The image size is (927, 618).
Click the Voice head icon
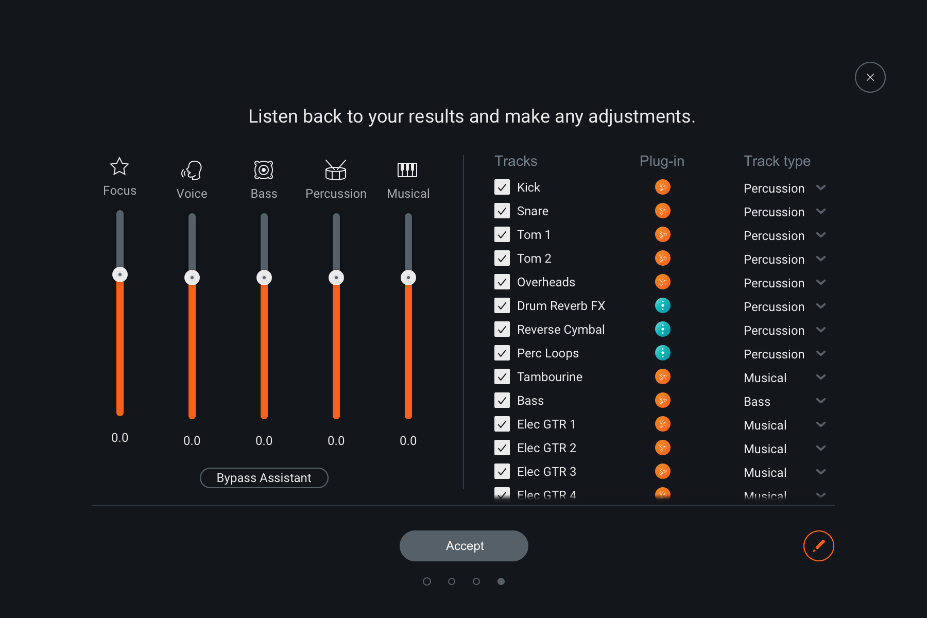tap(192, 170)
